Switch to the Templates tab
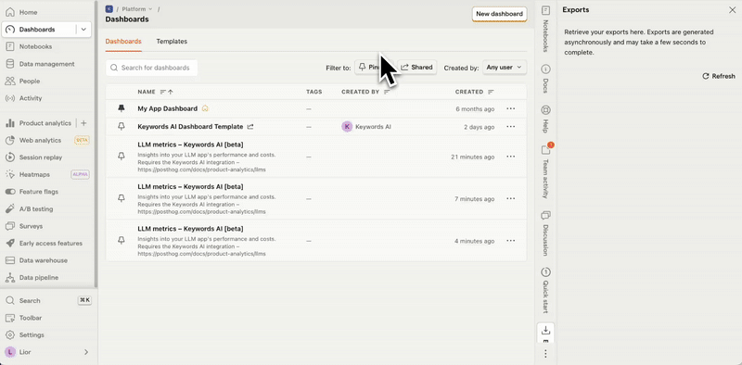This screenshot has height=365, width=742. pyautogui.click(x=172, y=42)
